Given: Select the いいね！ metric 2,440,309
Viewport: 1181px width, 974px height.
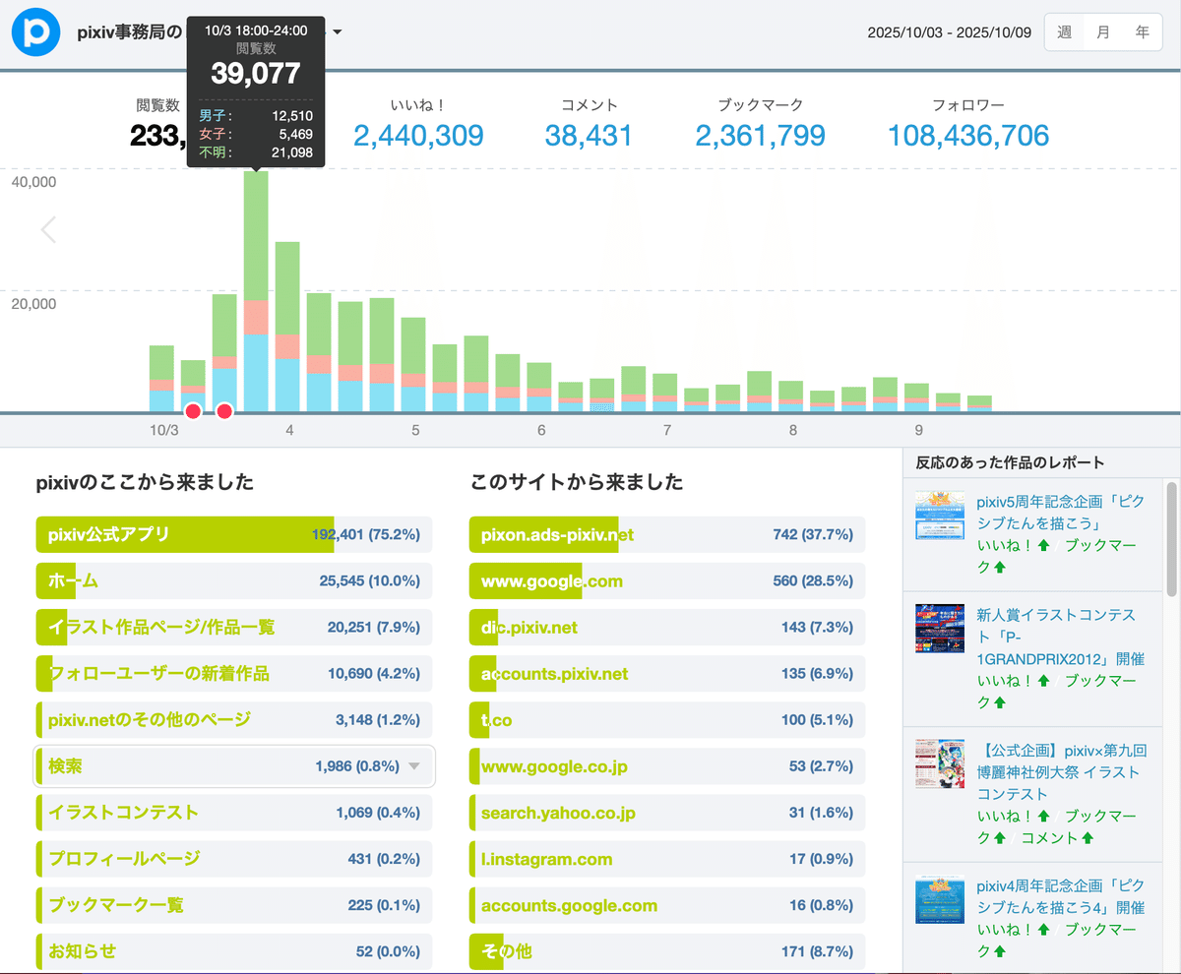Looking at the screenshot, I should click(418, 135).
